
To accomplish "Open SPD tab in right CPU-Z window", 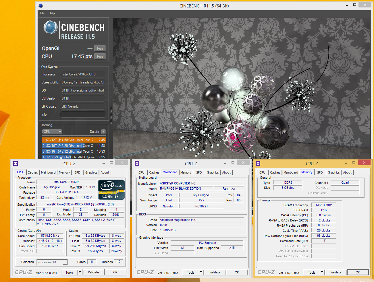I will pyautogui.click(x=320, y=172).
